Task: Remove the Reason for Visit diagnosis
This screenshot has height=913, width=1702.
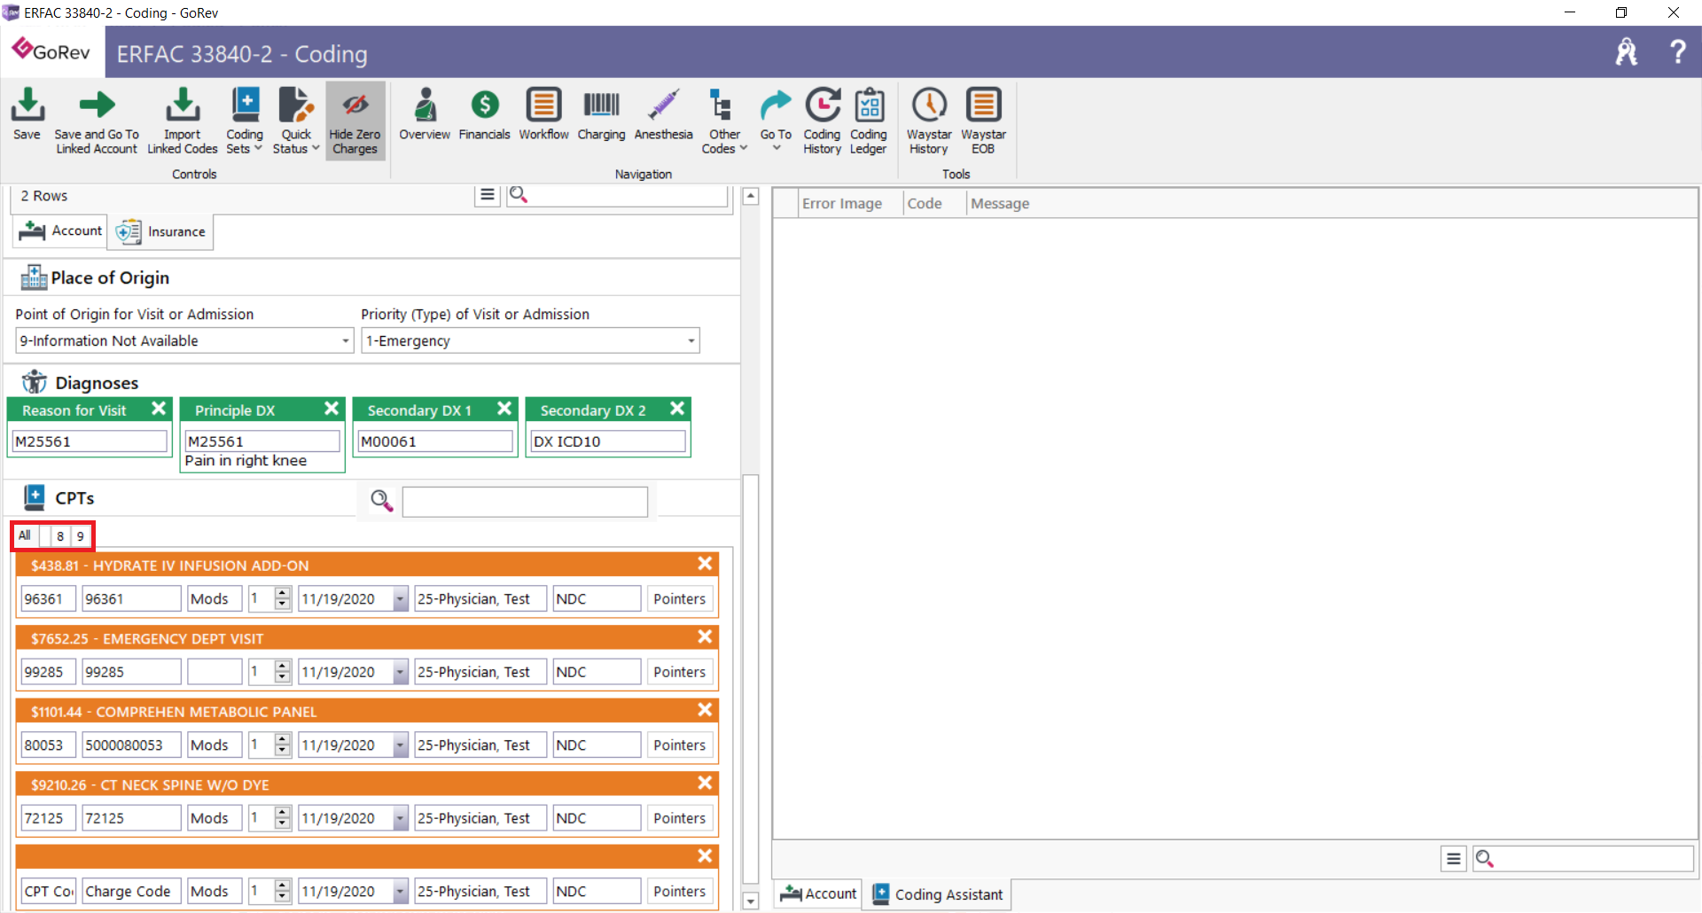Action: (159, 409)
